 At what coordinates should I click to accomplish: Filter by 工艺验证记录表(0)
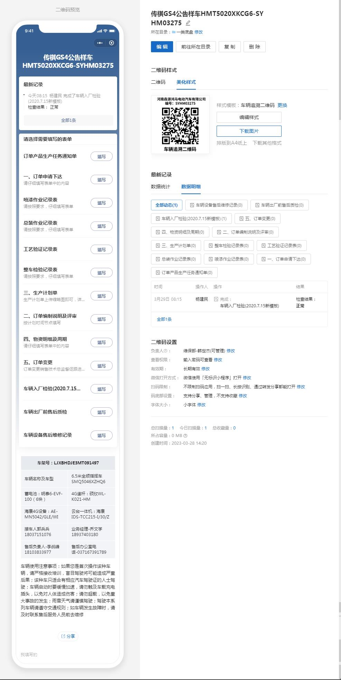[x=282, y=245]
